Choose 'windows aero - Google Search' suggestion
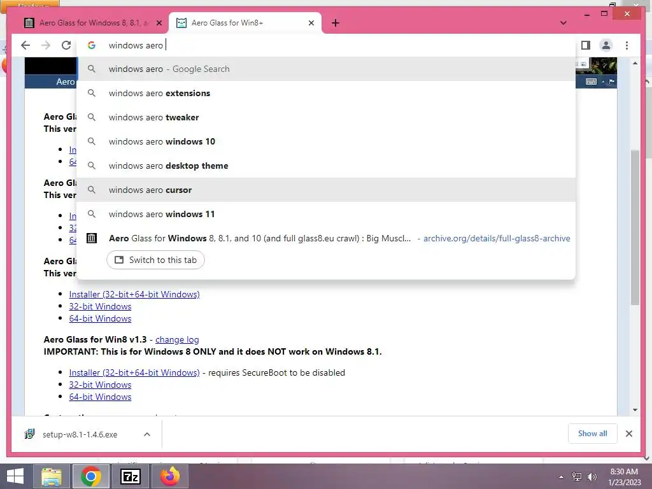This screenshot has height=489, width=652. tap(326, 69)
